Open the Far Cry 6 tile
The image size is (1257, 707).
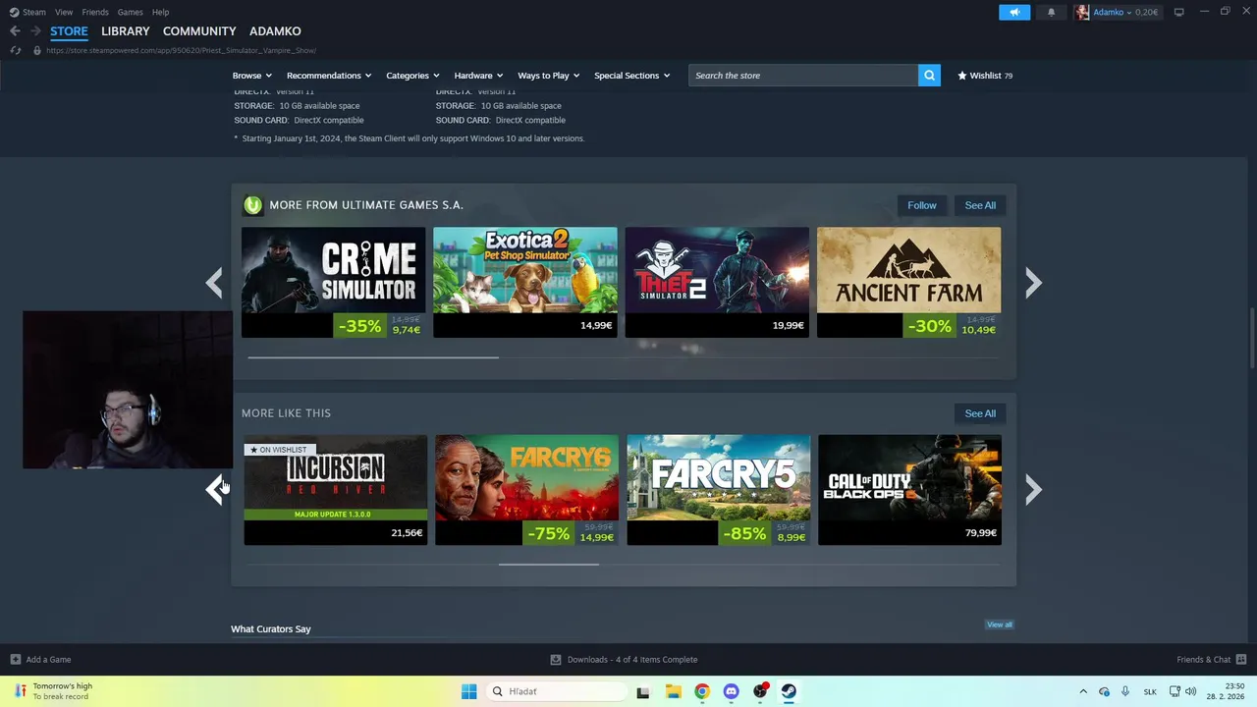pos(526,489)
